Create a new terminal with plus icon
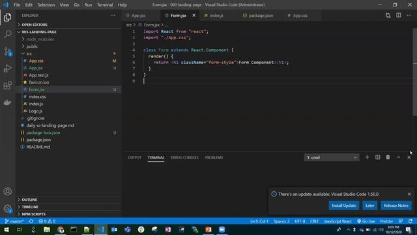The height and width of the screenshot is (235, 417). click(367, 157)
